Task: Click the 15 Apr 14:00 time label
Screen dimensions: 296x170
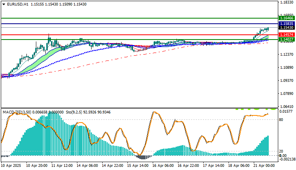Action: [138, 166]
